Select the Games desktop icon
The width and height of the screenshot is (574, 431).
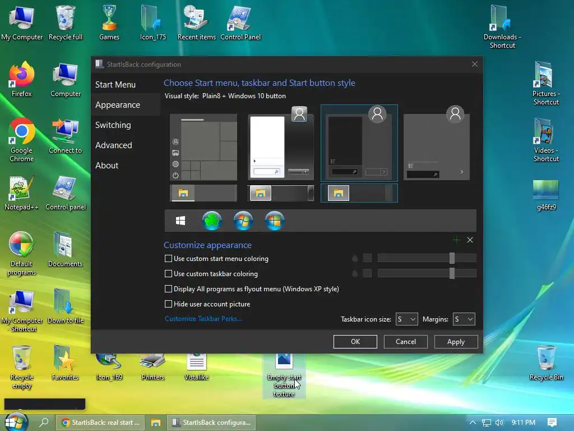[109, 22]
